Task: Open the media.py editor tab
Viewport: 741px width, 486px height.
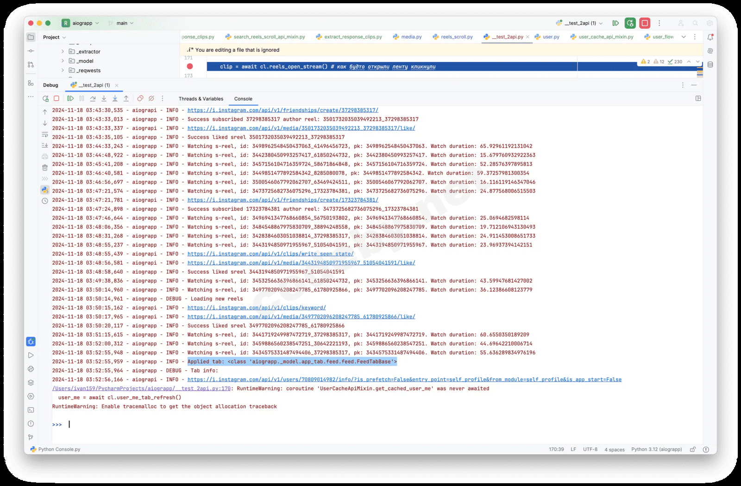Action: coord(408,37)
